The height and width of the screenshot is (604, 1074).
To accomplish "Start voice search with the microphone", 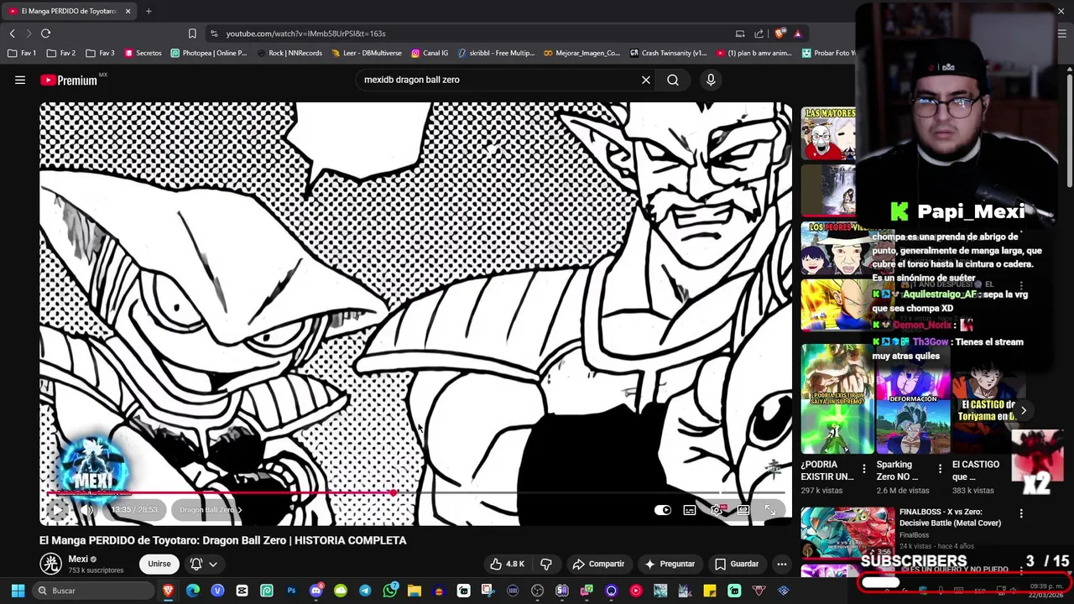I will [x=711, y=80].
